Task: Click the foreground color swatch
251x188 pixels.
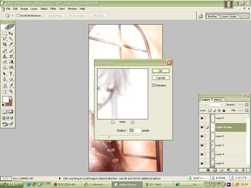Action: tap(6, 99)
